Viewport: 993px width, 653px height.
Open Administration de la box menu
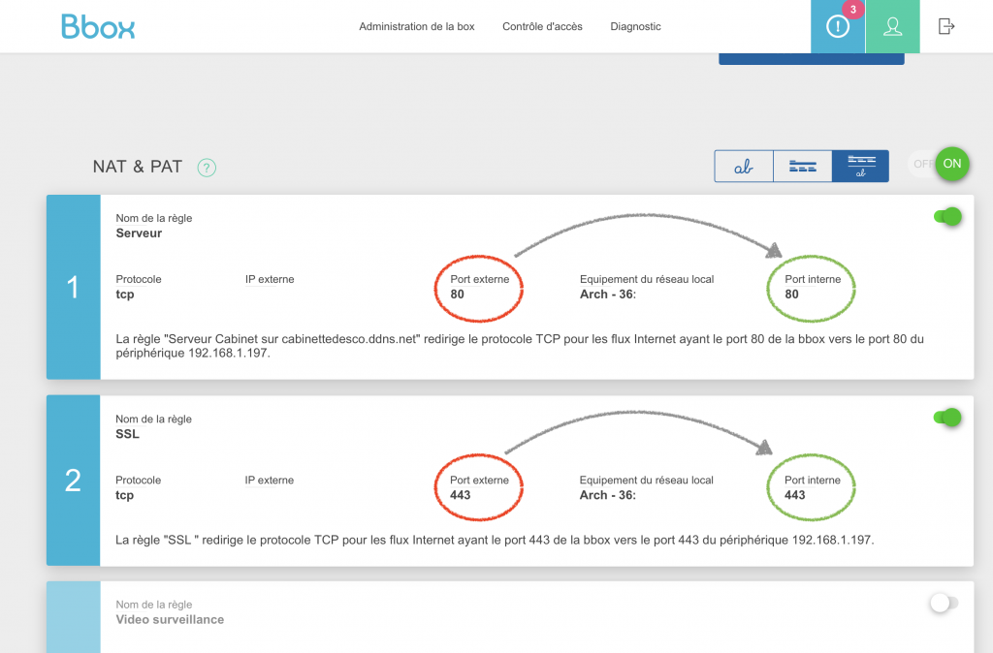click(x=417, y=27)
